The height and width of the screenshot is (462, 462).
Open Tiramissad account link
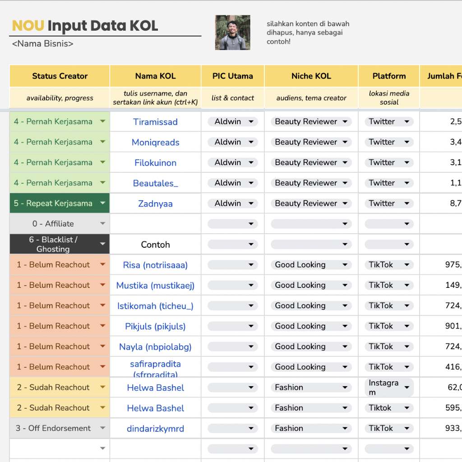point(155,122)
